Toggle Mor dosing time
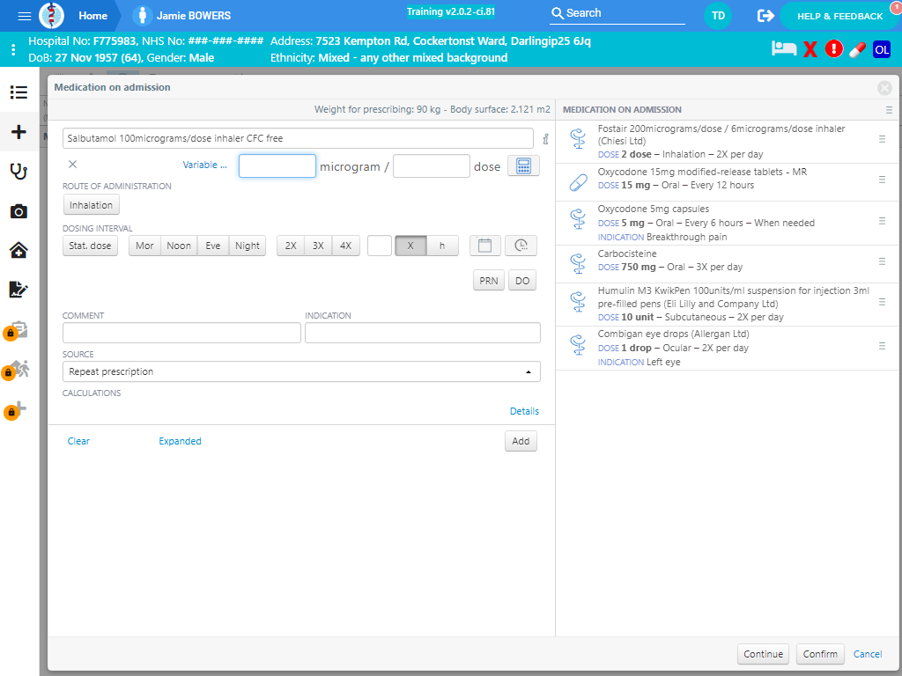902x676 pixels. tap(144, 246)
